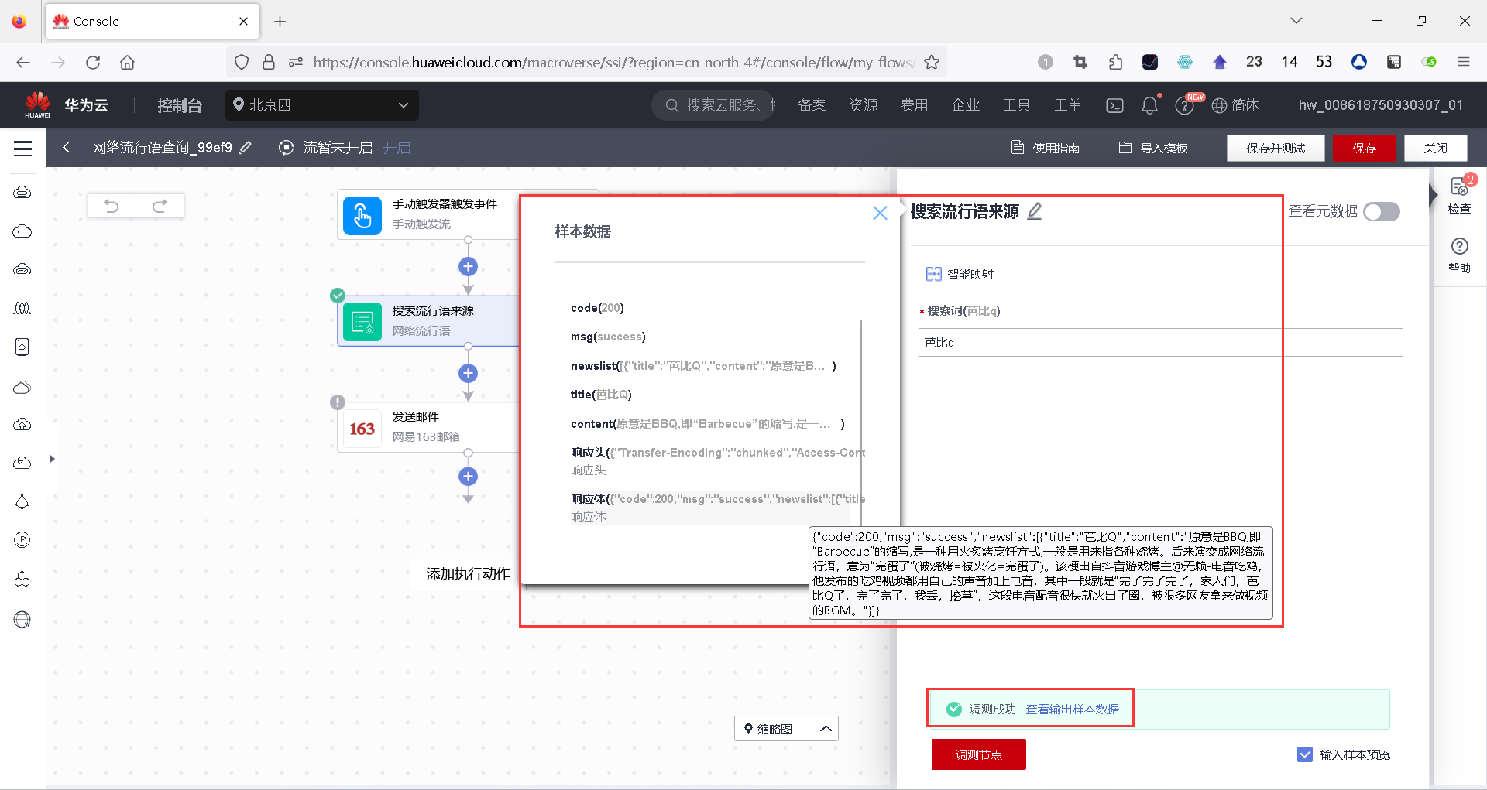Open a new browser tab

[x=280, y=22]
